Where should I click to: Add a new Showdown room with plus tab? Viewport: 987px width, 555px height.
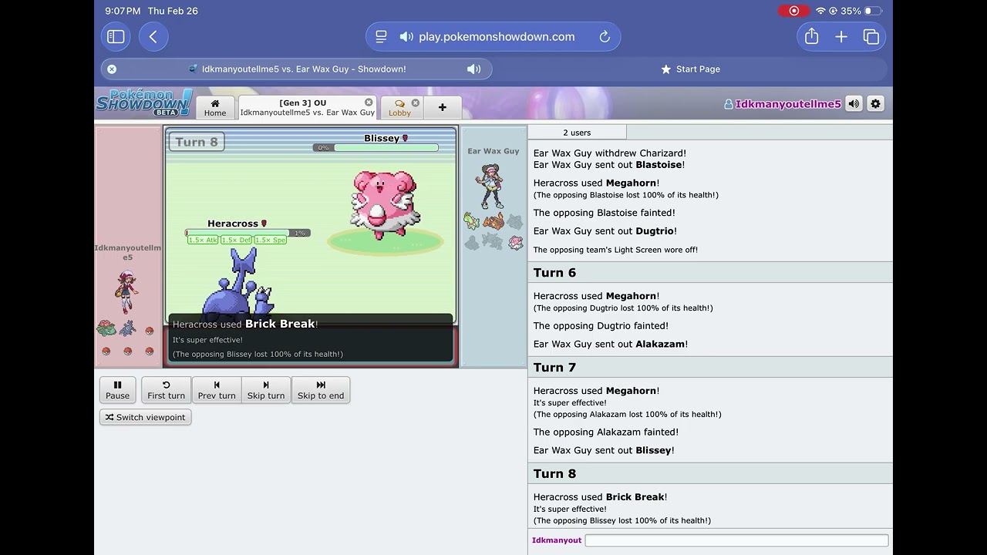(443, 107)
